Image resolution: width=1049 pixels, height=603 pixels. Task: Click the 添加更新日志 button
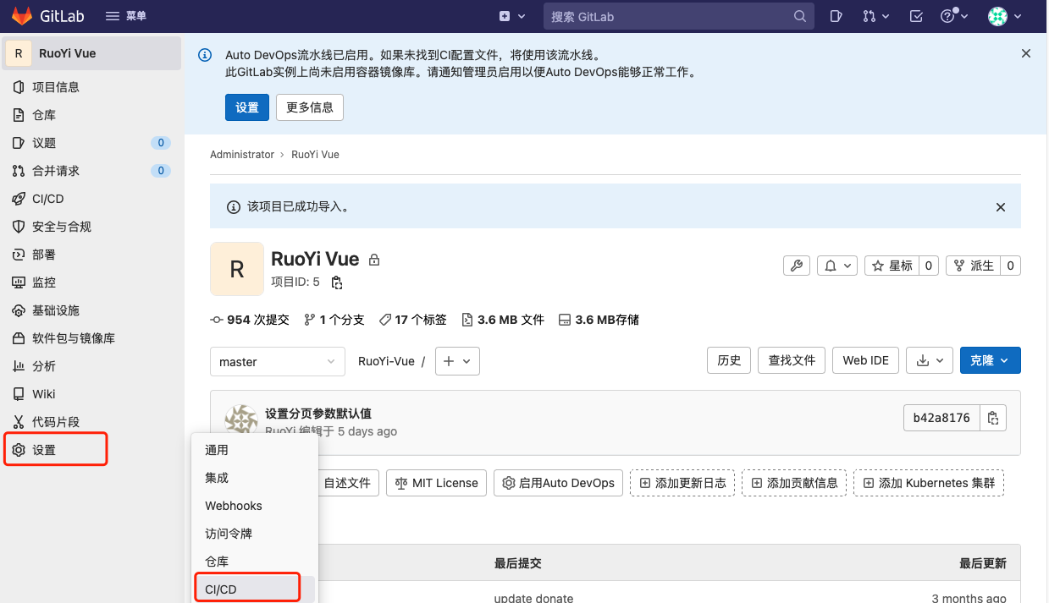(x=682, y=483)
